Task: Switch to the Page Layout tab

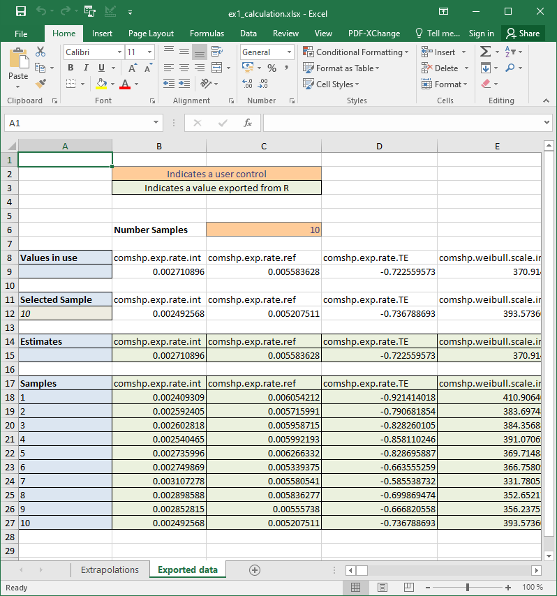Action: tap(151, 33)
